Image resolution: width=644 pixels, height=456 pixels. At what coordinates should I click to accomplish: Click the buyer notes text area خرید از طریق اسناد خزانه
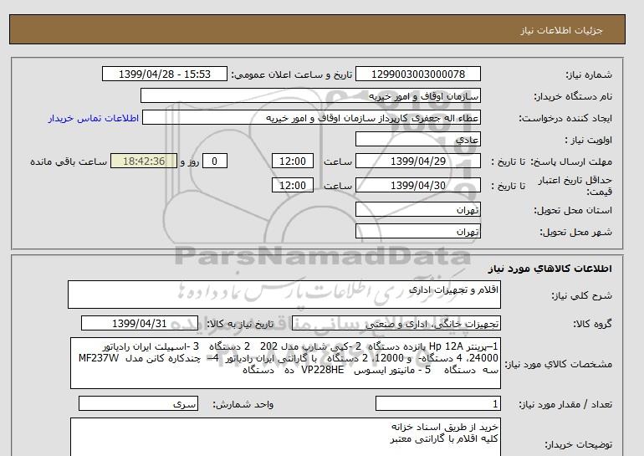pyautogui.click(x=285, y=437)
